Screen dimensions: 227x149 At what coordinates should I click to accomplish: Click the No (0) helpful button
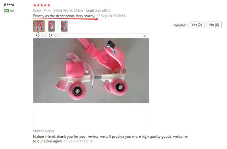click(214, 25)
